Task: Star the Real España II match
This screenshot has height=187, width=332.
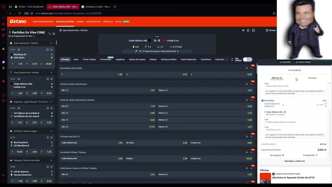Action: (x=52, y=137)
